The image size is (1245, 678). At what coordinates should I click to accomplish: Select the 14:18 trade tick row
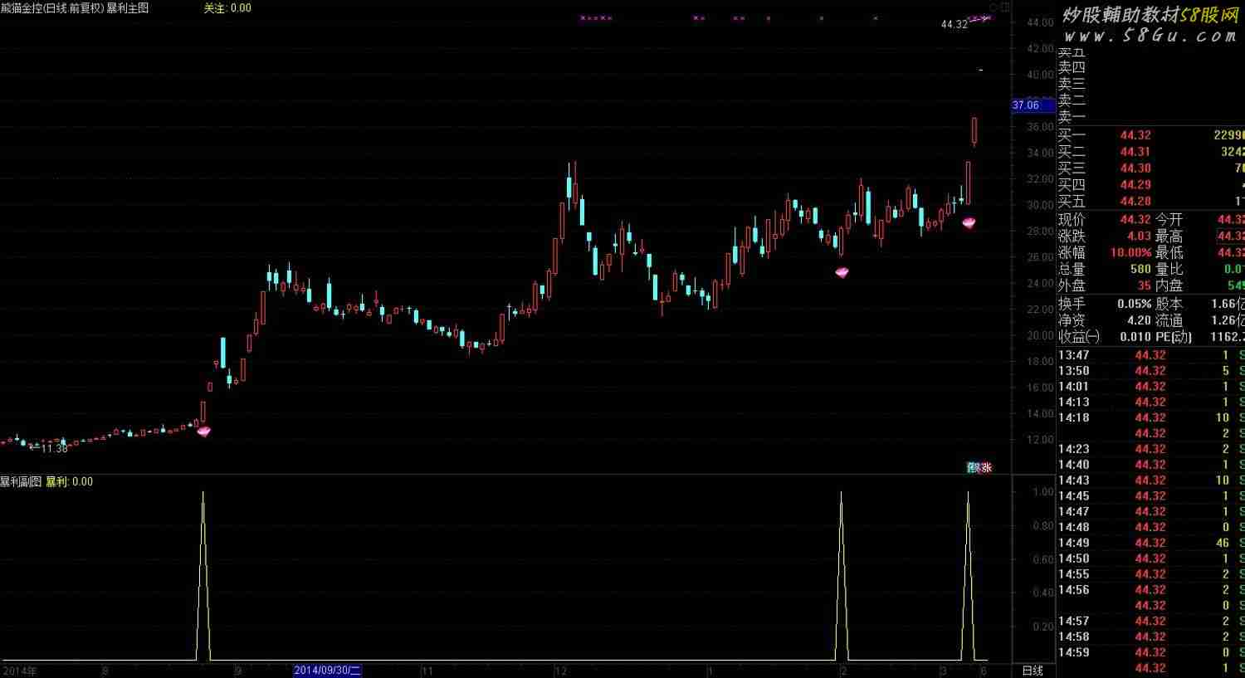click(1151, 418)
